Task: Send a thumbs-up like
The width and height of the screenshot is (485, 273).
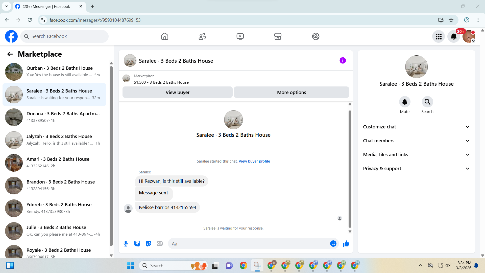Action: click(x=346, y=244)
